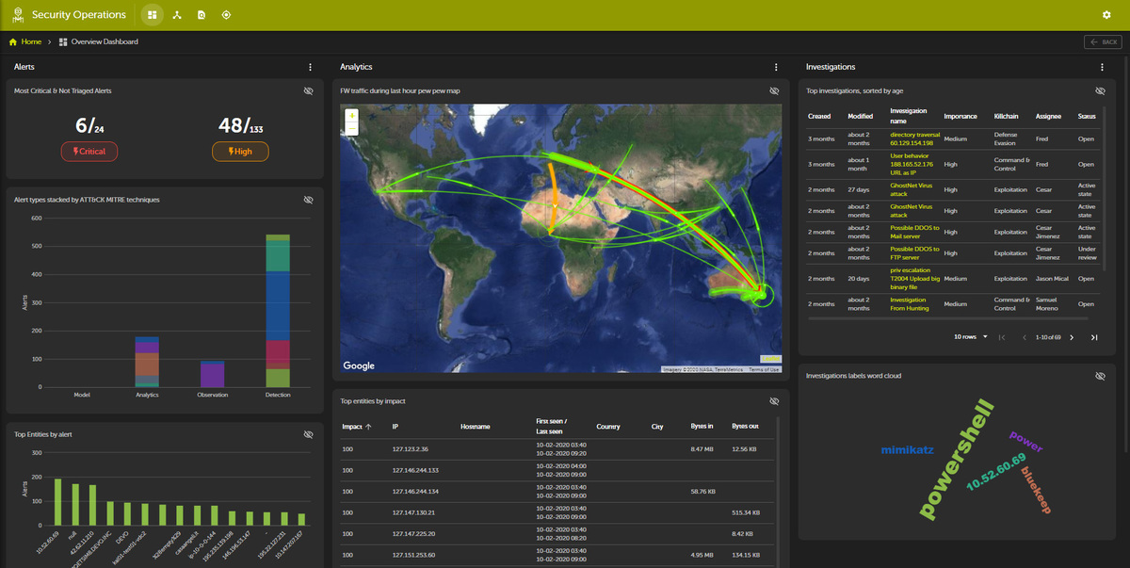Open the settings gear icon
Screen dimensions: 1130x568
[1106, 15]
